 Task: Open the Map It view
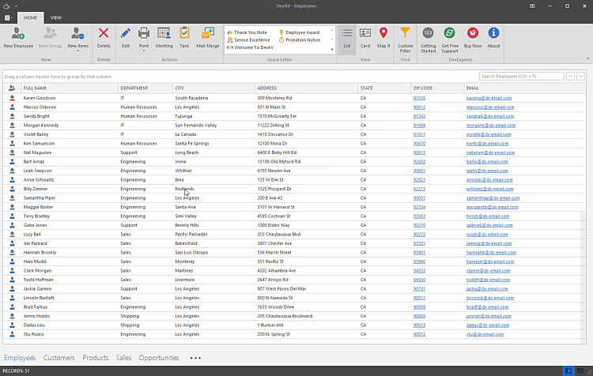[383, 36]
